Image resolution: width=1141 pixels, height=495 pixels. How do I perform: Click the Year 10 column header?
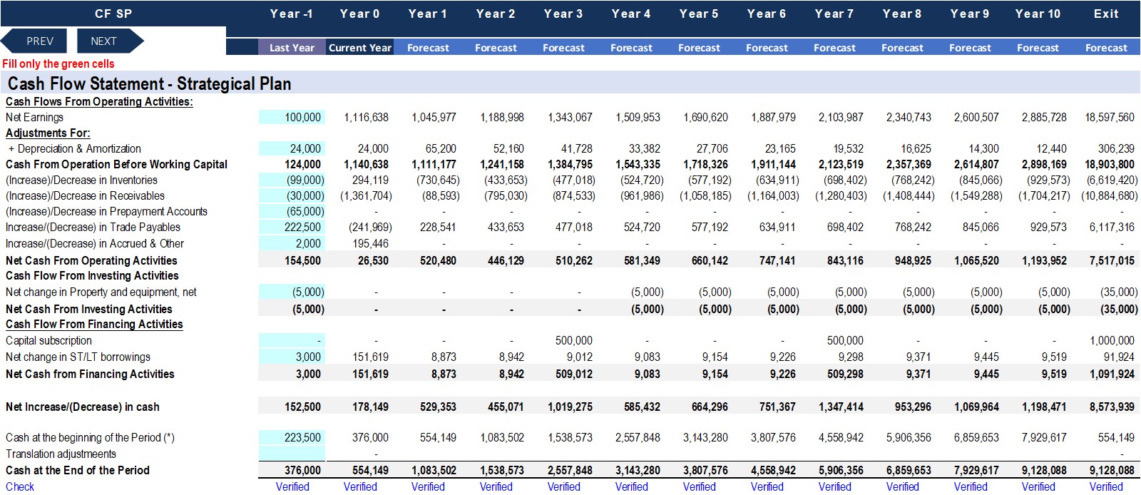point(1038,14)
